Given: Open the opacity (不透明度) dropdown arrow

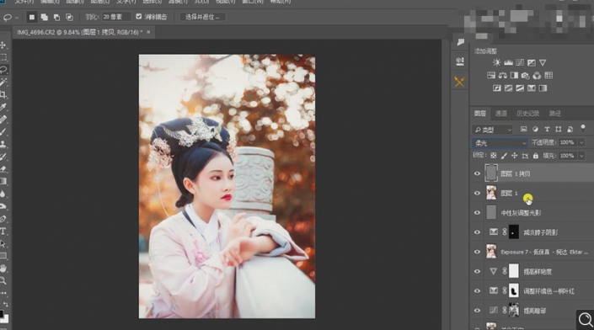Looking at the screenshot, I should (581, 142).
